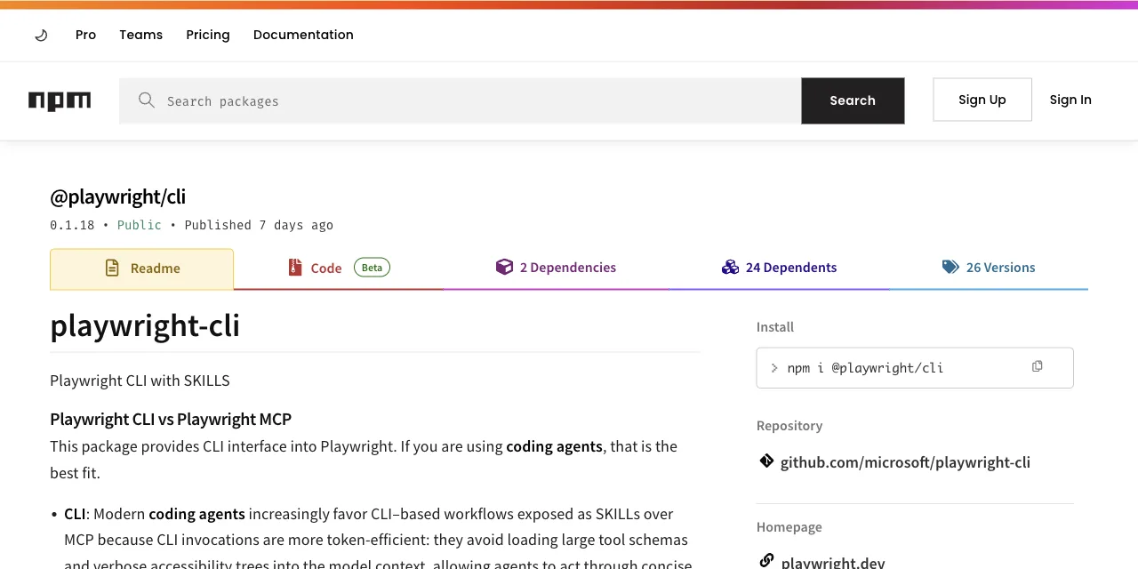Click the npm logo
This screenshot has height=569, width=1138.
click(x=60, y=100)
